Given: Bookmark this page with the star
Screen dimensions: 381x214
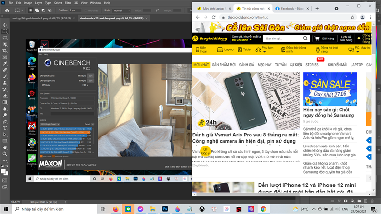Looking at the screenshot, I should coord(352,17).
